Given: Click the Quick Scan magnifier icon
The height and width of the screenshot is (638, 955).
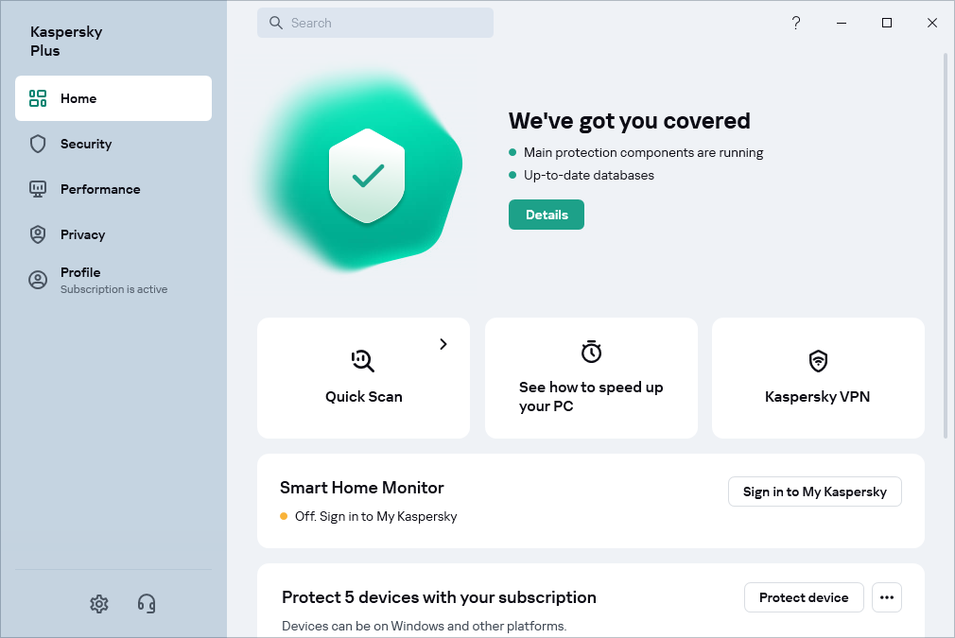Looking at the screenshot, I should [363, 360].
